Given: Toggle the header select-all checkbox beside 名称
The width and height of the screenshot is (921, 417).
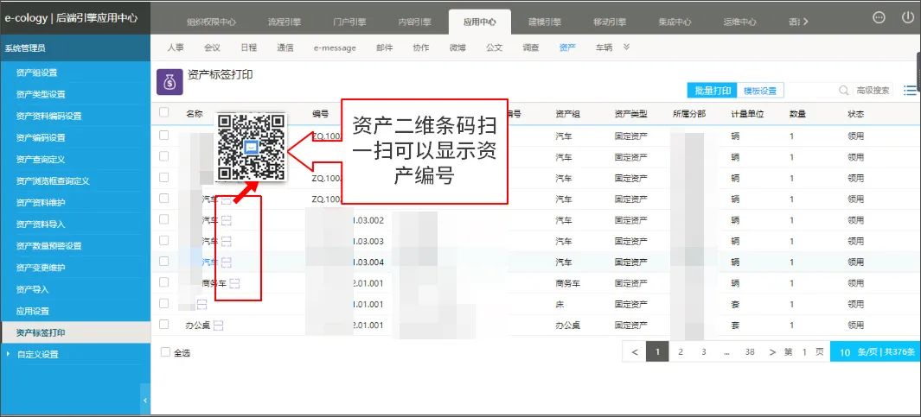Looking at the screenshot, I should (x=163, y=112).
